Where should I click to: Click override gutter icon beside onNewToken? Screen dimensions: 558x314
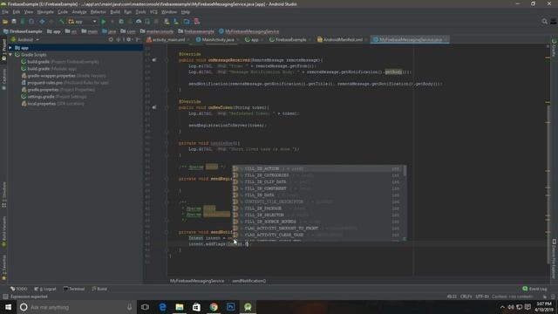(154, 107)
